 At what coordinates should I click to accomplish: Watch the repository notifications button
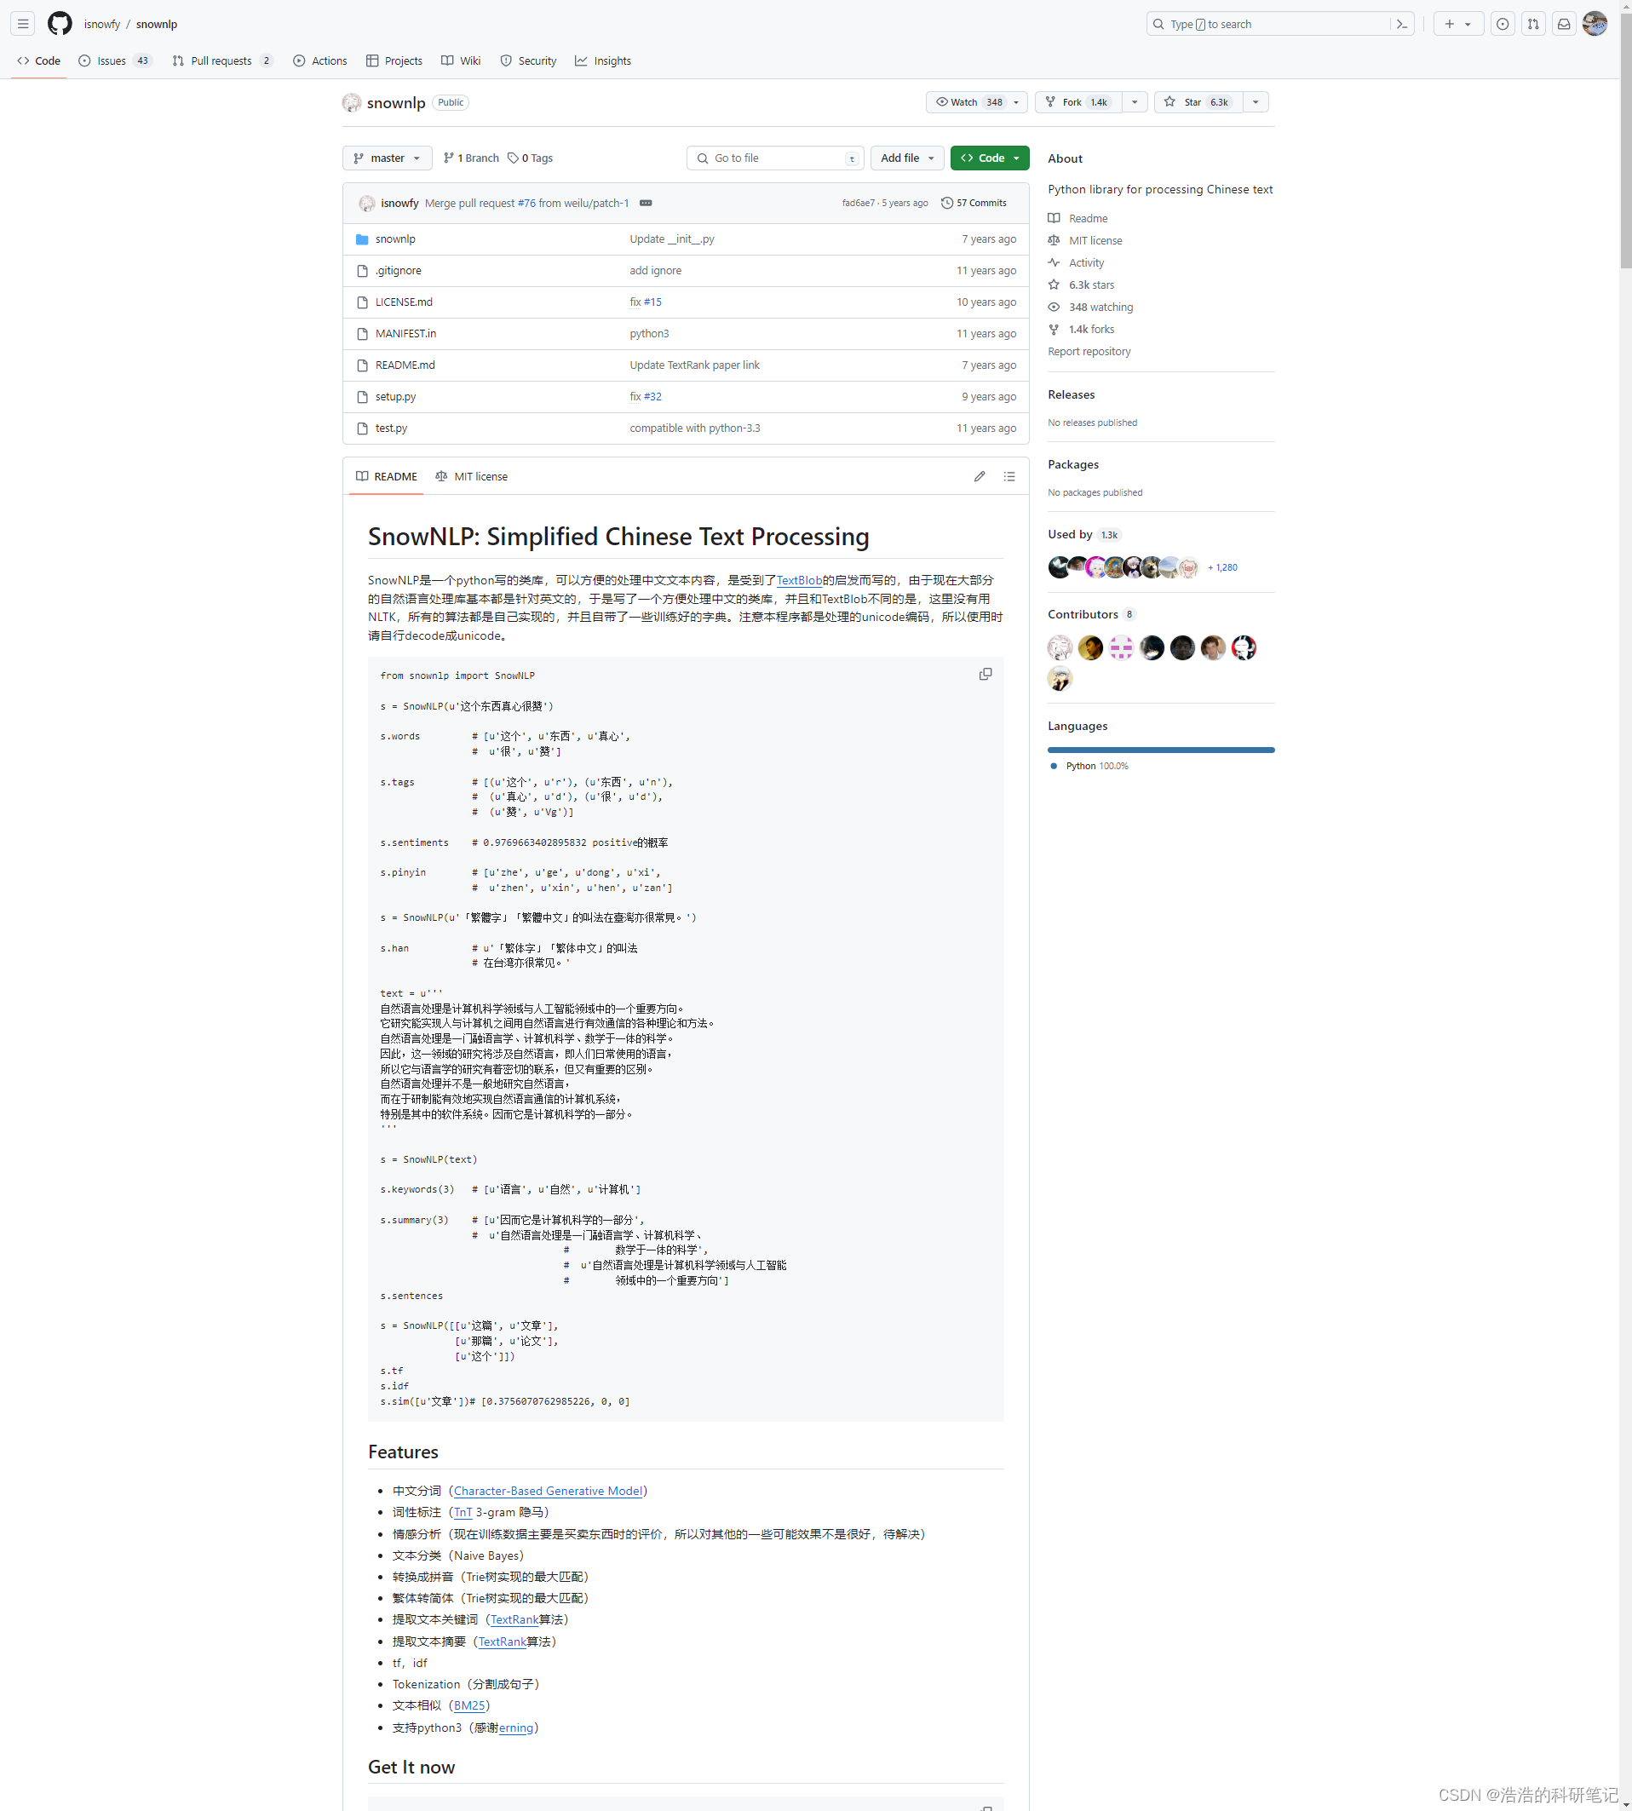[x=976, y=102]
